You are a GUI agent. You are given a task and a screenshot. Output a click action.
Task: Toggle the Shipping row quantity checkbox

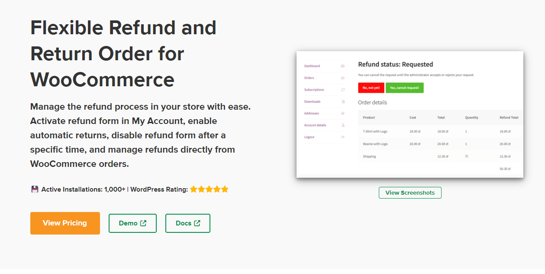pos(466,156)
